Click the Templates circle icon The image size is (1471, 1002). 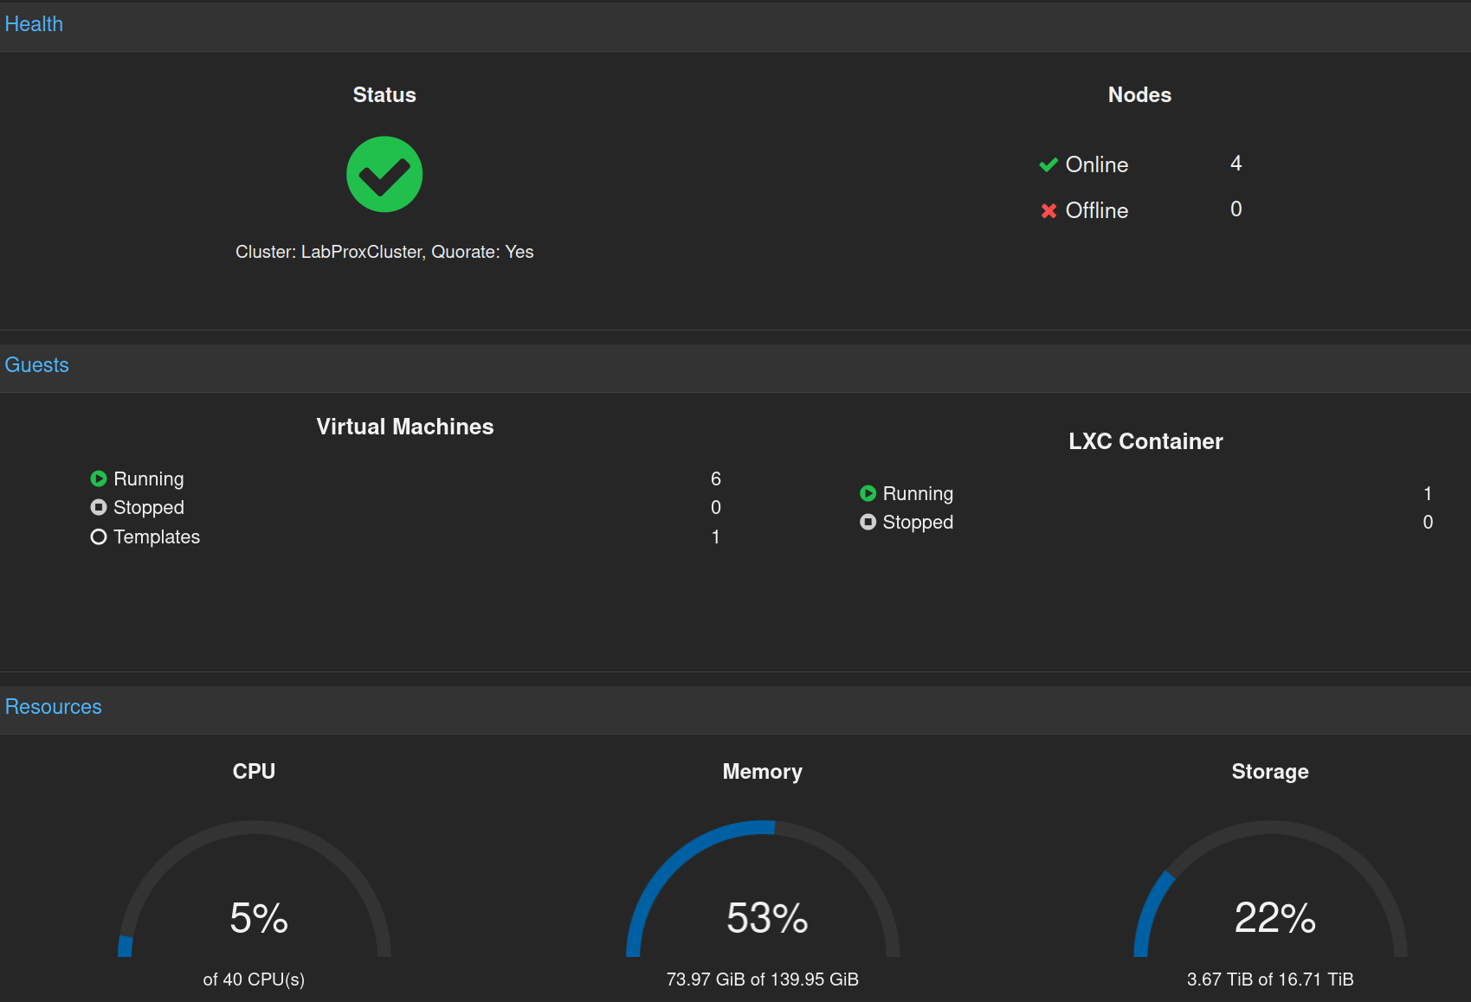99,536
